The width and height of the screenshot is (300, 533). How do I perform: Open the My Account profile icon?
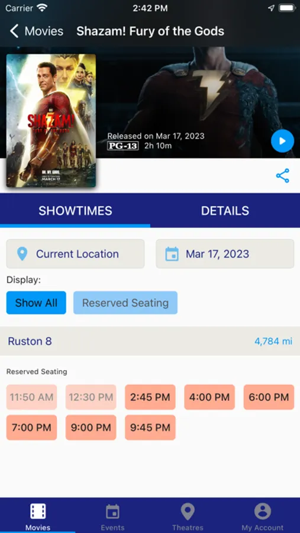click(x=262, y=511)
